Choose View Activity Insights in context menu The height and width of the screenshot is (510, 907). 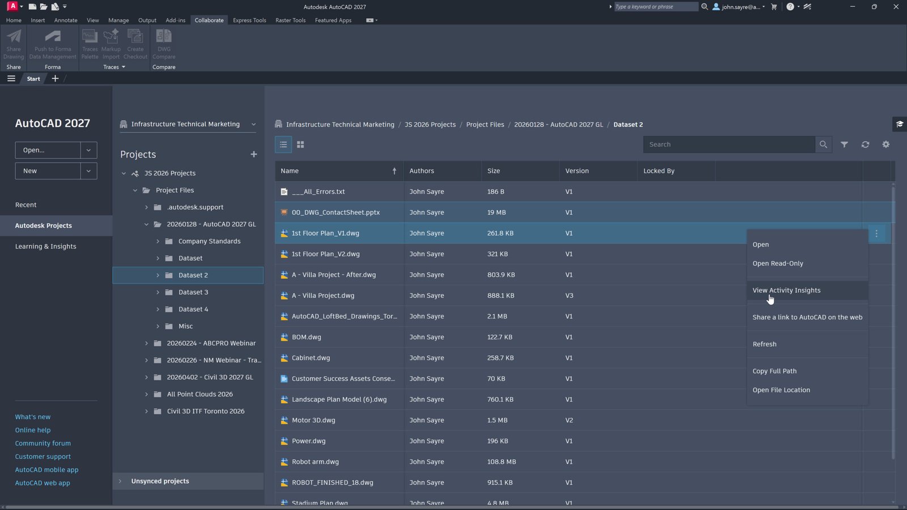coord(786,290)
